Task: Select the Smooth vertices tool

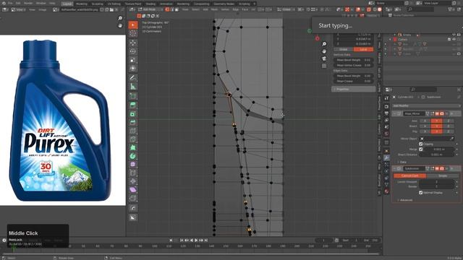Action: (133, 164)
